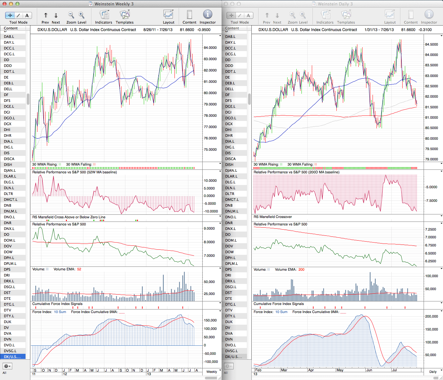Switch to line drawing tool in Weekly window
The height and width of the screenshot is (380, 443).
click(x=18, y=15)
